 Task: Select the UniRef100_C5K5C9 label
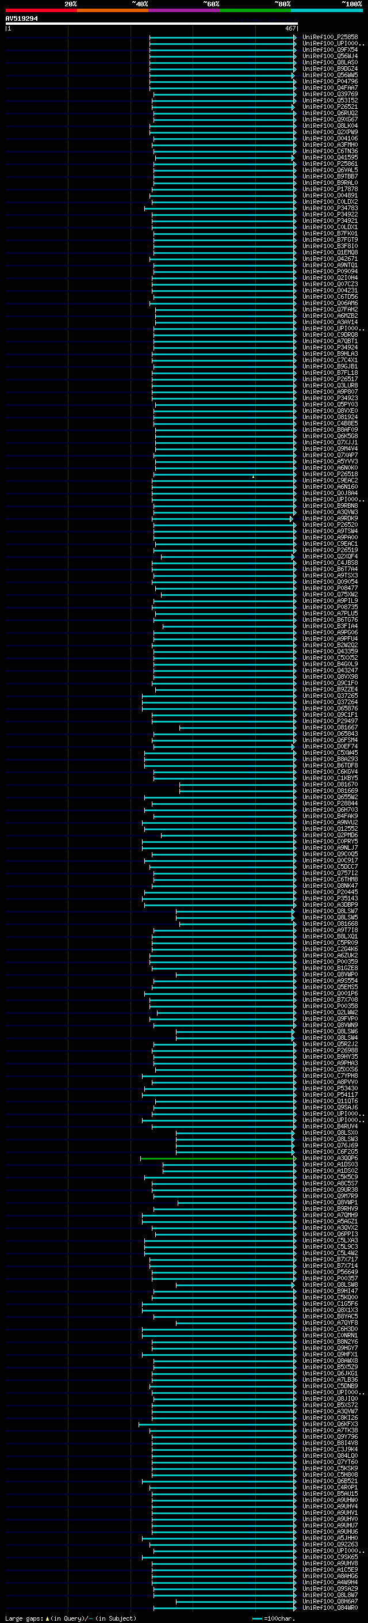329,1177
